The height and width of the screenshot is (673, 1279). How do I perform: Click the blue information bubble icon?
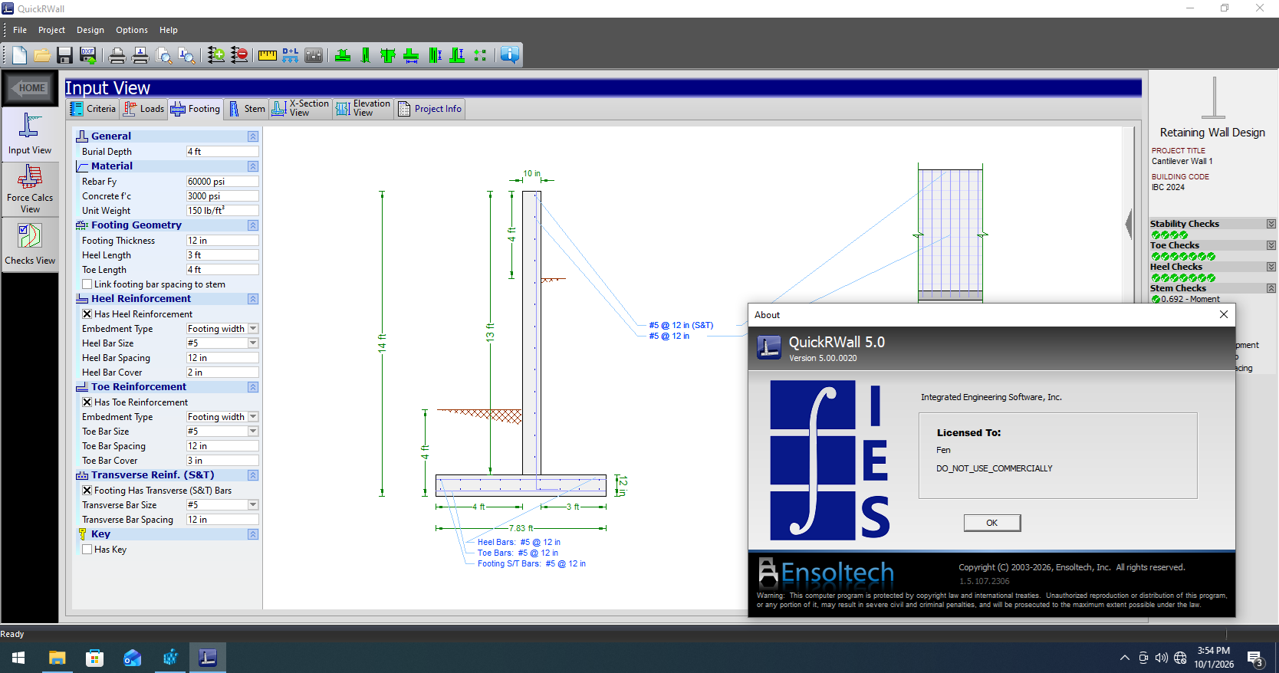510,55
